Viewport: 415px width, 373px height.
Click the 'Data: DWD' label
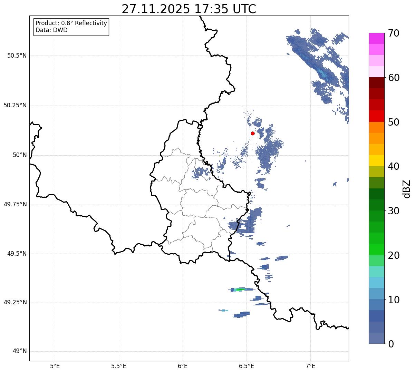pos(51,30)
